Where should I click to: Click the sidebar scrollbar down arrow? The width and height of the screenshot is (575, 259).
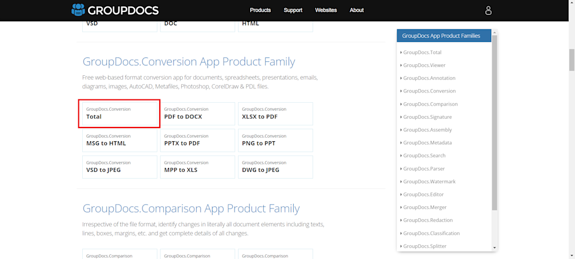click(494, 248)
